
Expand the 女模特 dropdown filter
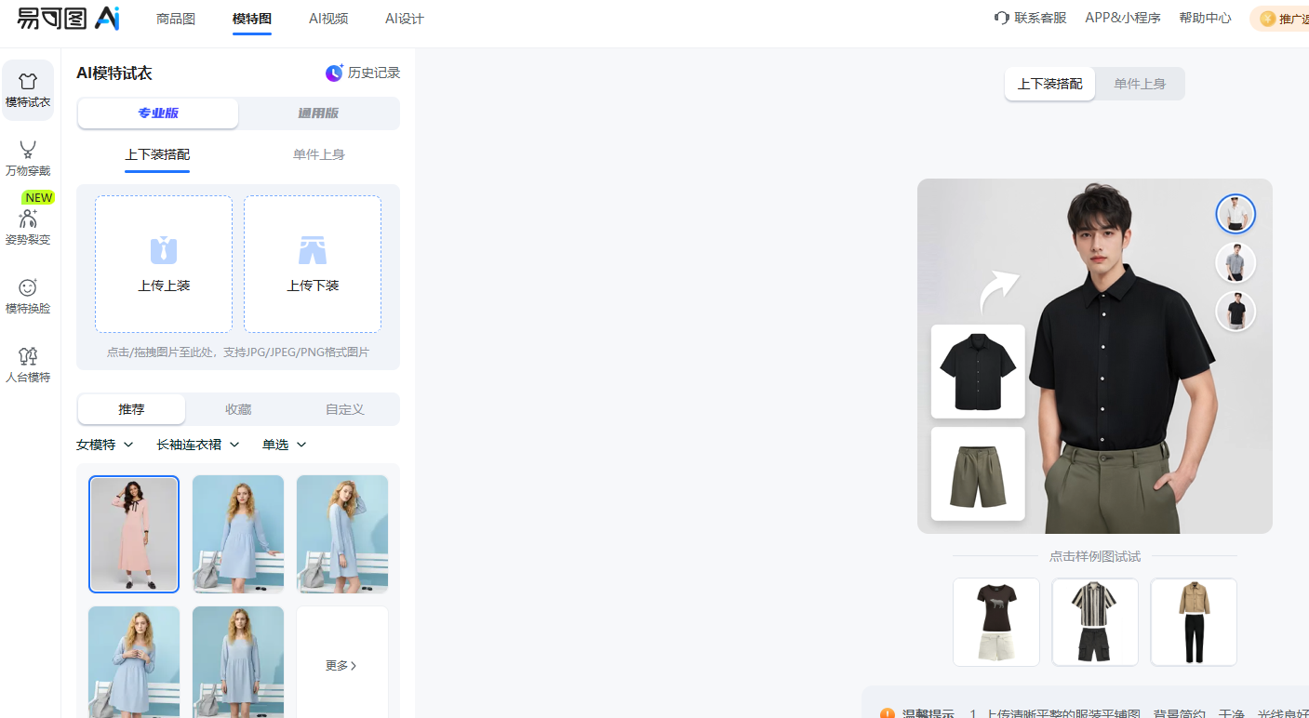click(x=104, y=445)
